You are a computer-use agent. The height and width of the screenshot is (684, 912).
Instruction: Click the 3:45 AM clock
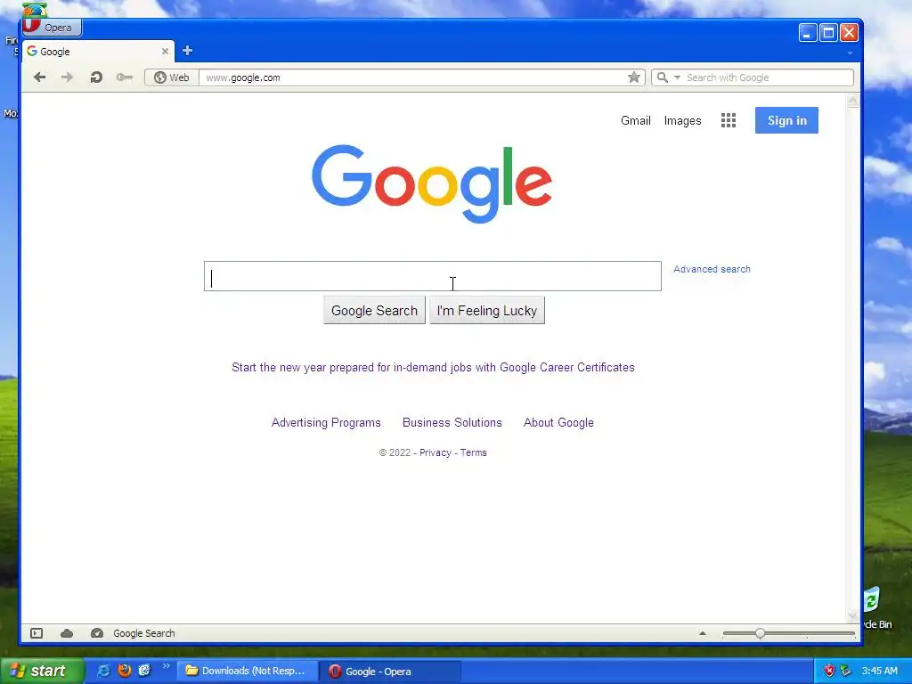coord(879,671)
